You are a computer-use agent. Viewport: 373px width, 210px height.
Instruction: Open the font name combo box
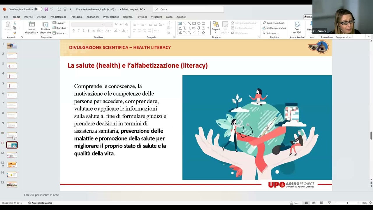tap(87, 24)
